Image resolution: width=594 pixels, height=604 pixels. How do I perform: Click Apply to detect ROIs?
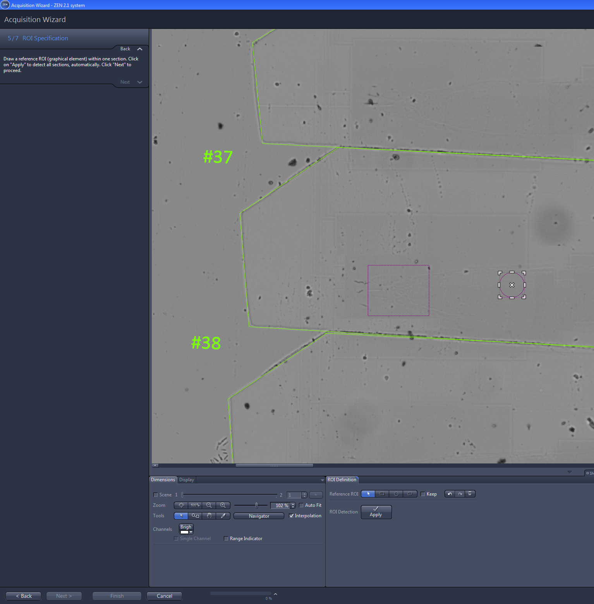pos(376,512)
